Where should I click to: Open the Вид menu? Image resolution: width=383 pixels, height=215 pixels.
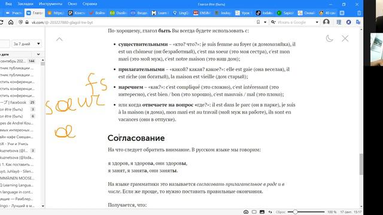click(x=8, y=4)
